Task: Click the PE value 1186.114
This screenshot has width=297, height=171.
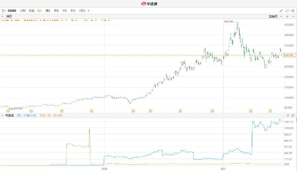Action: coord(29,115)
